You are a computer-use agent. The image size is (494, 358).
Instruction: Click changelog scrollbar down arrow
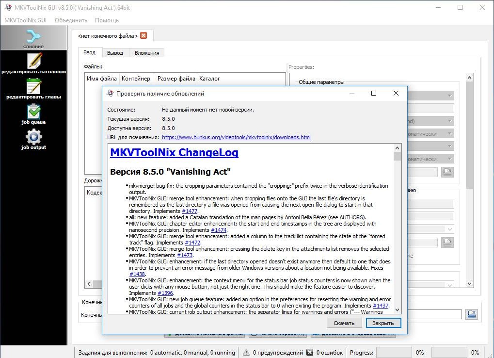[397, 310]
